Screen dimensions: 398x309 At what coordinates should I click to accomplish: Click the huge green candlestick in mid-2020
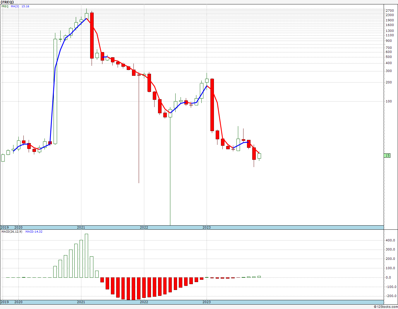55,91
